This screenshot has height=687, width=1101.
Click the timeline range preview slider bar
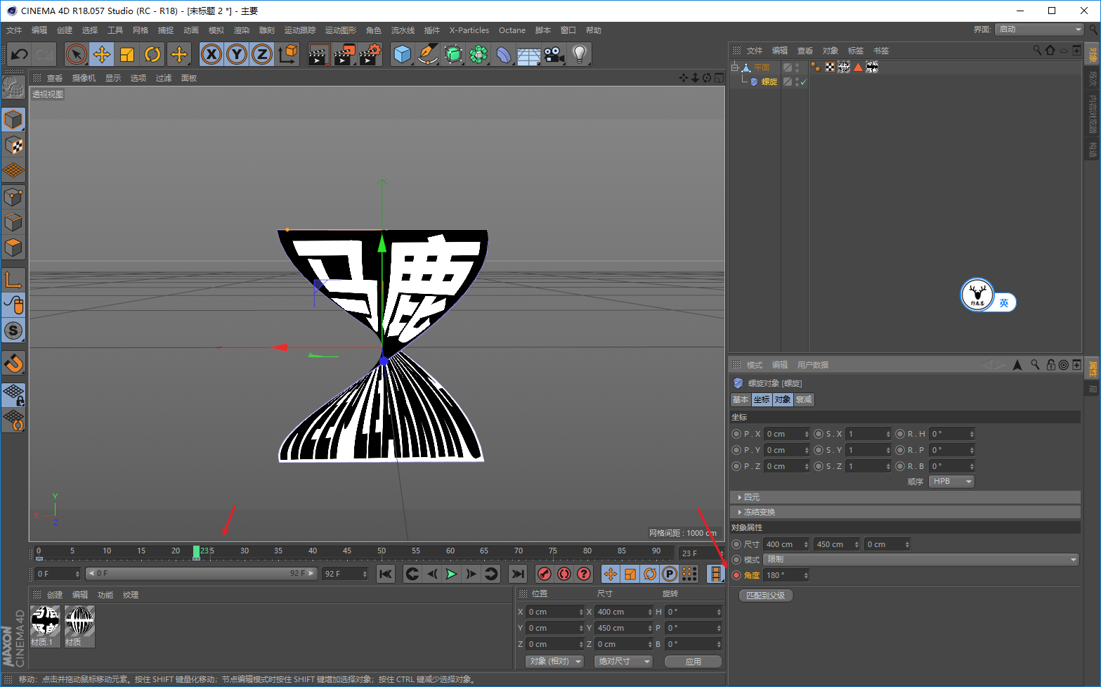click(x=202, y=574)
